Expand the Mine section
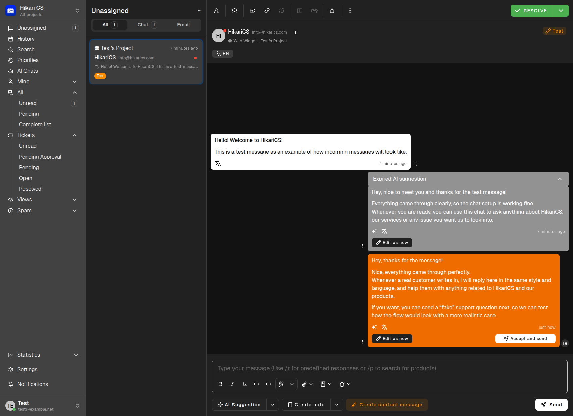The image size is (573, 416). tap(43, 82)
